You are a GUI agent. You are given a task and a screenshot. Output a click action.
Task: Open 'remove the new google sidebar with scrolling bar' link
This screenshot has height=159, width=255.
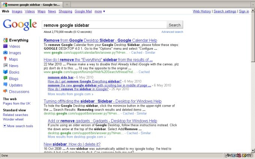(x=99, y=85)
